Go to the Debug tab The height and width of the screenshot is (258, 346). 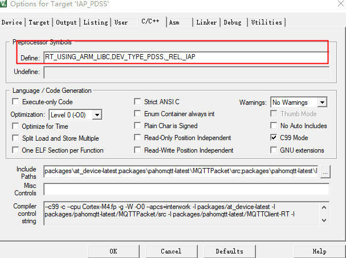pyautogui.click(x=233, y=22)
